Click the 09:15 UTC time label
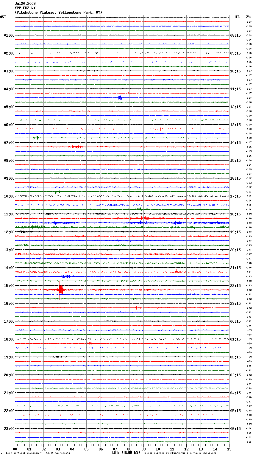Viewport: 253px width, 457px height. tap(235, 53)
